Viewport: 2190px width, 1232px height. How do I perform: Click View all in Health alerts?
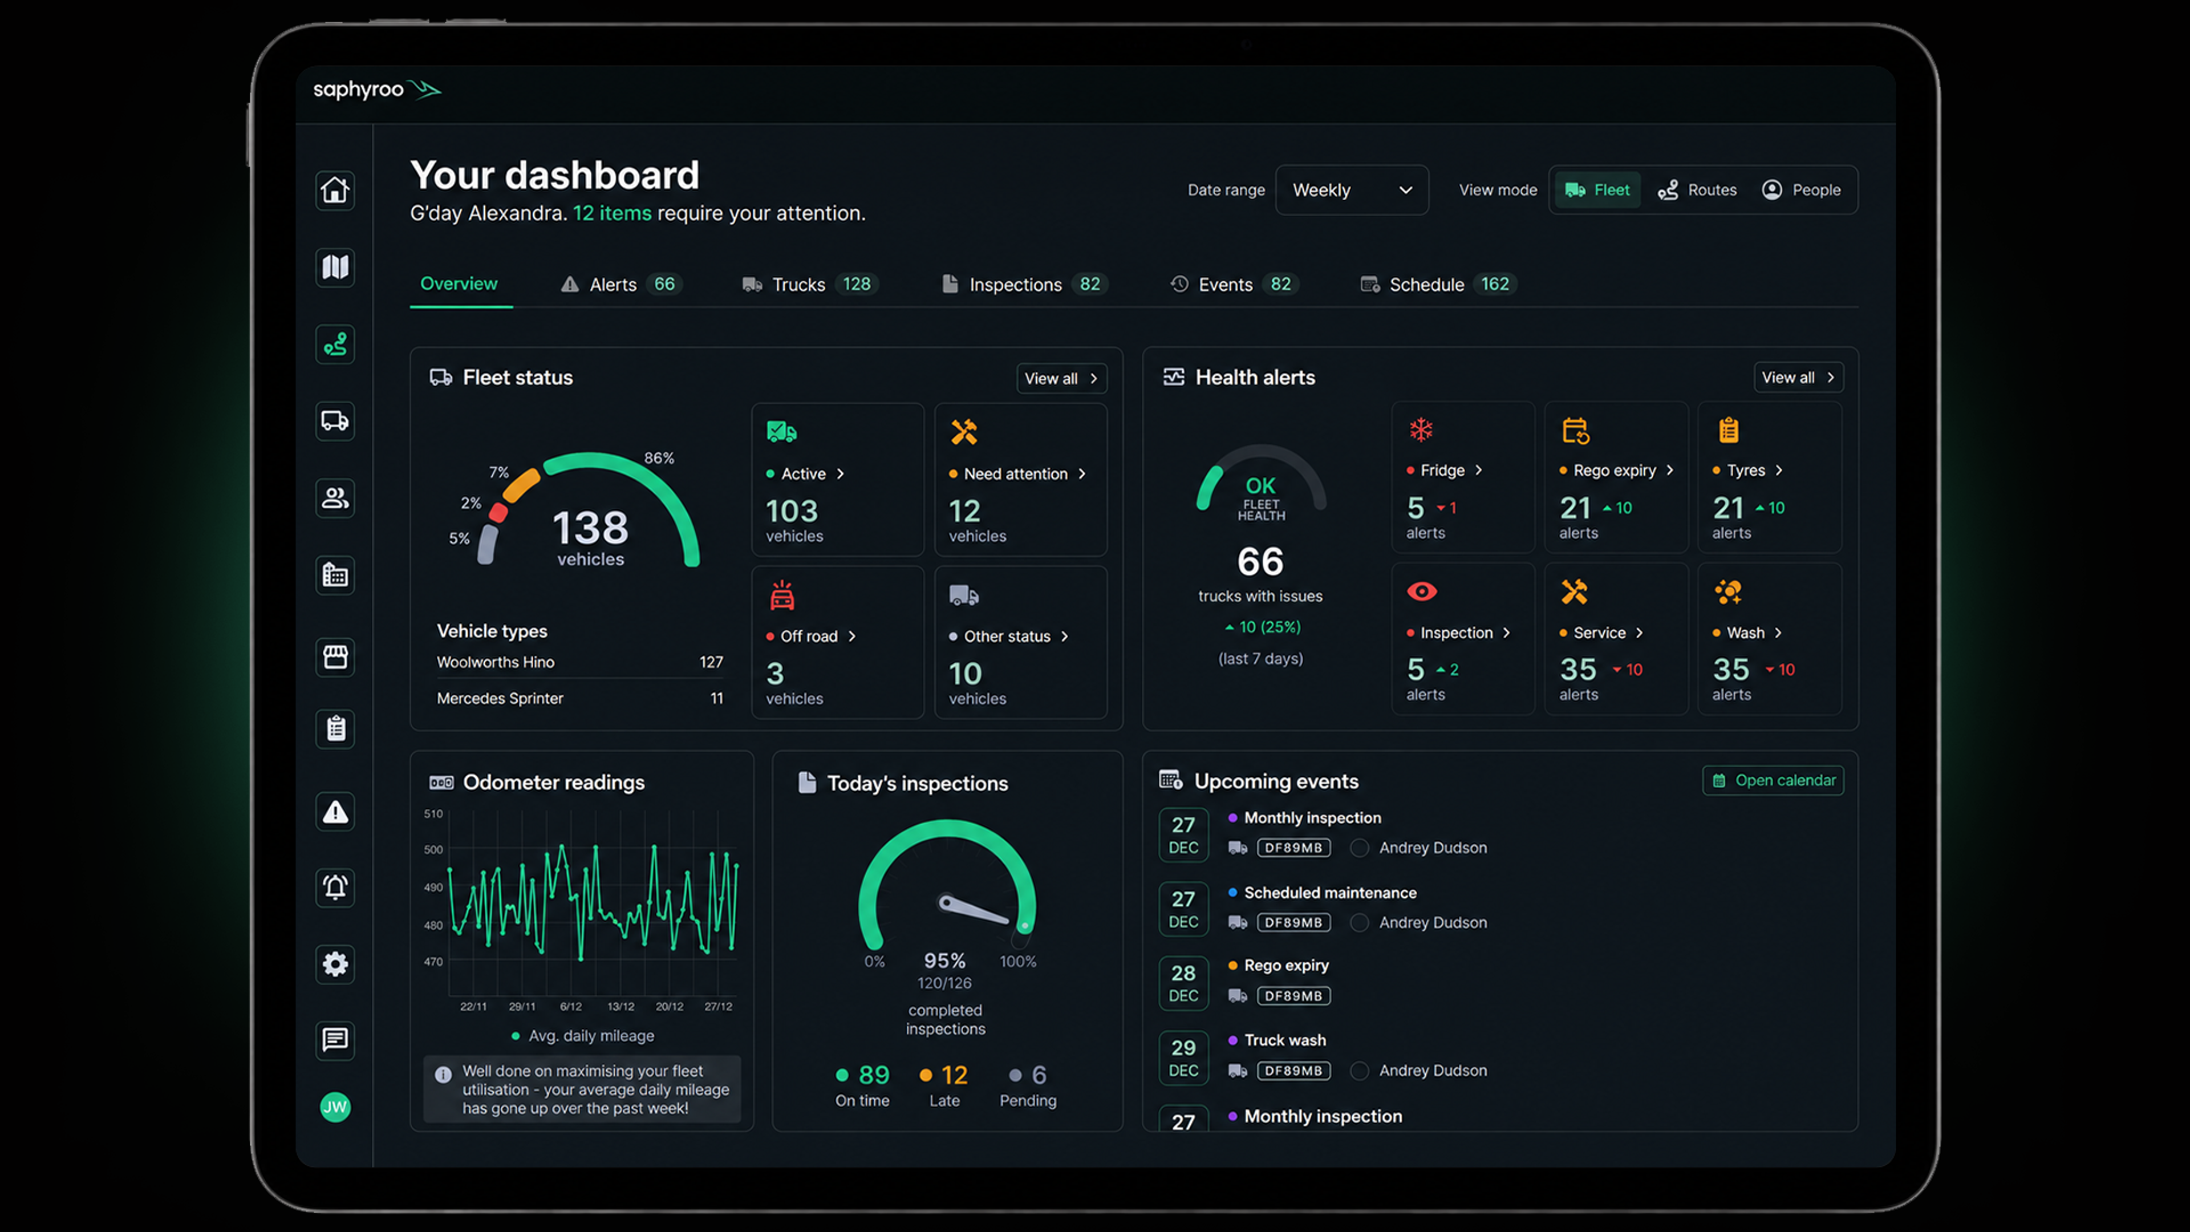(x=1798, y=378)
